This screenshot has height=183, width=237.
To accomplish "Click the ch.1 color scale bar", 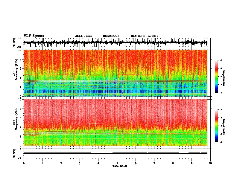I will [217, 77].
